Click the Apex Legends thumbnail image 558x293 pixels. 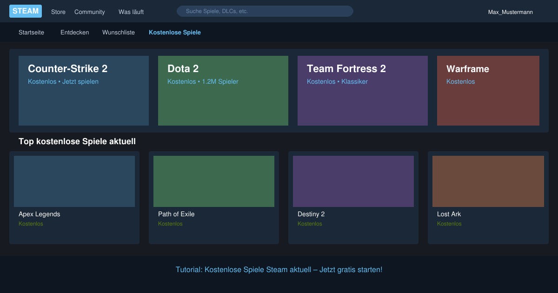74,181
